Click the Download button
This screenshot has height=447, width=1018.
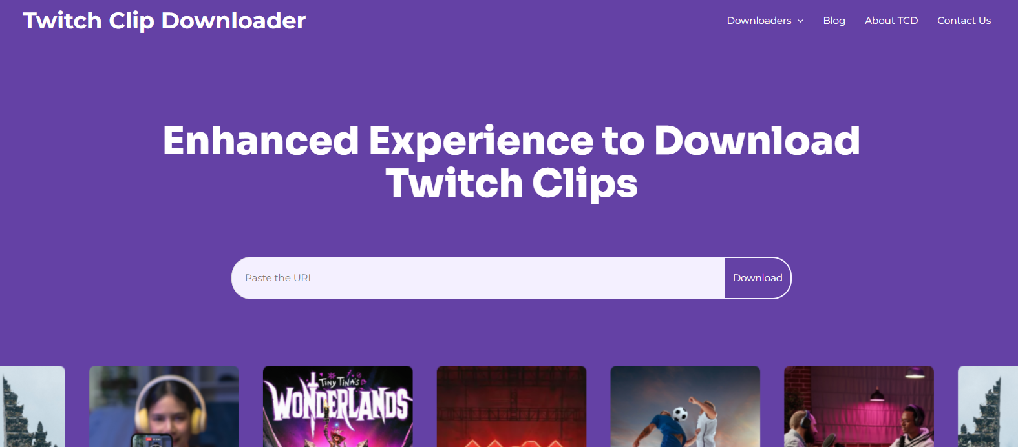(x=758, y=278)
